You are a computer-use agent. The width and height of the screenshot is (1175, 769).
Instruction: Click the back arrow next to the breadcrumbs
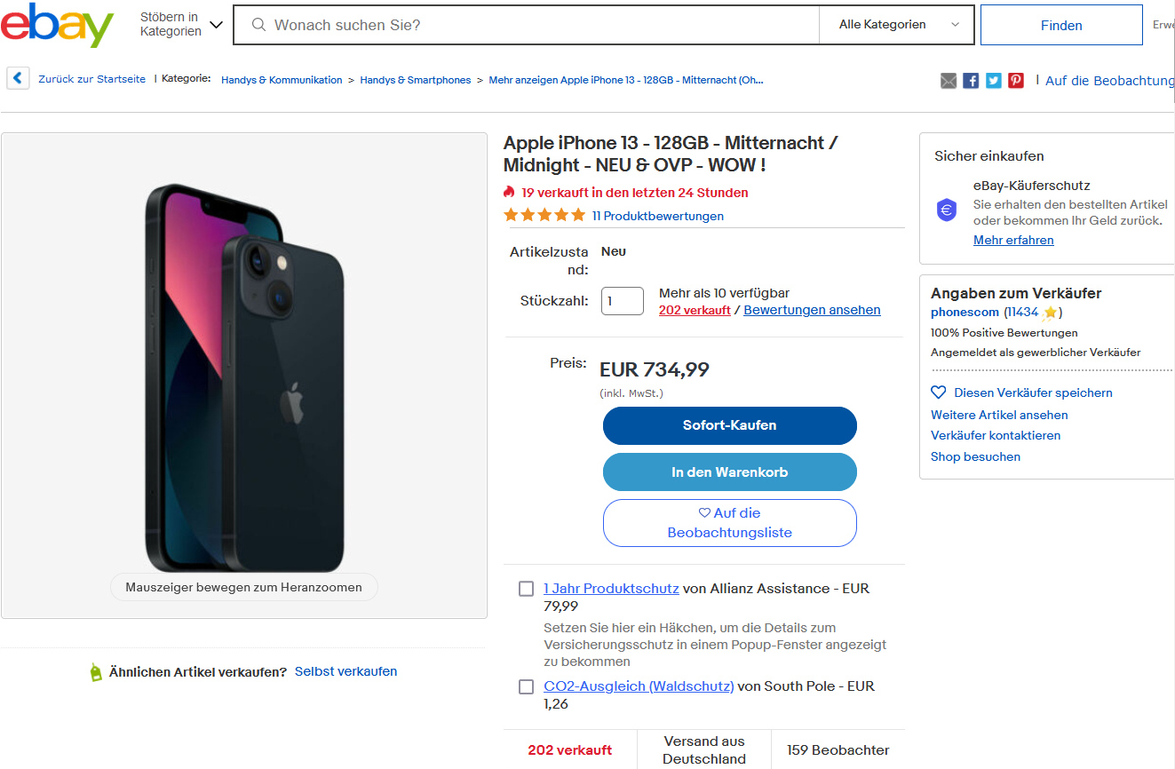17,78
